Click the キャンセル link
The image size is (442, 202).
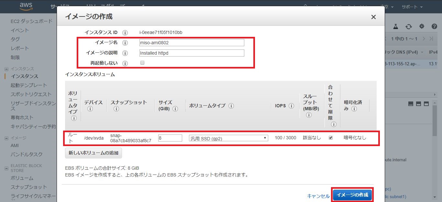click(x=318, y=196)
